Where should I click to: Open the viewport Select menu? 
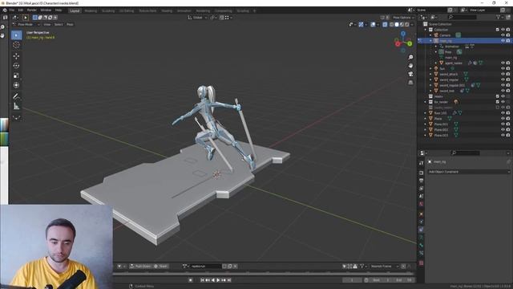[59, 24]
